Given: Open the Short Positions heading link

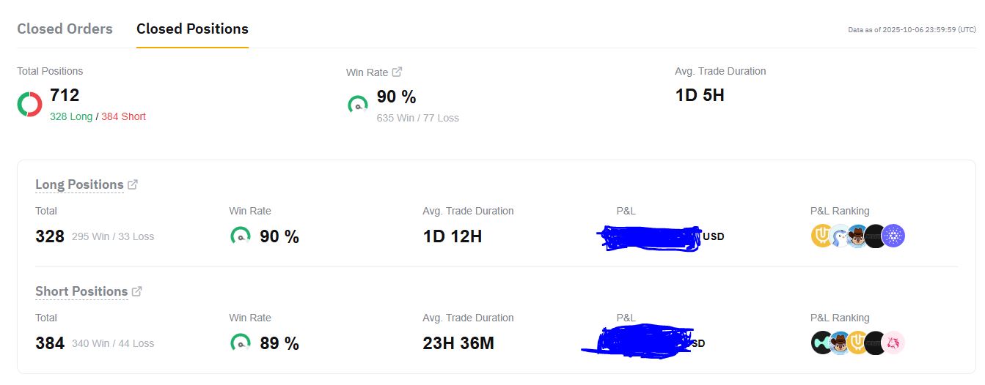Looking at the screenshot, I should coord(81,291).
